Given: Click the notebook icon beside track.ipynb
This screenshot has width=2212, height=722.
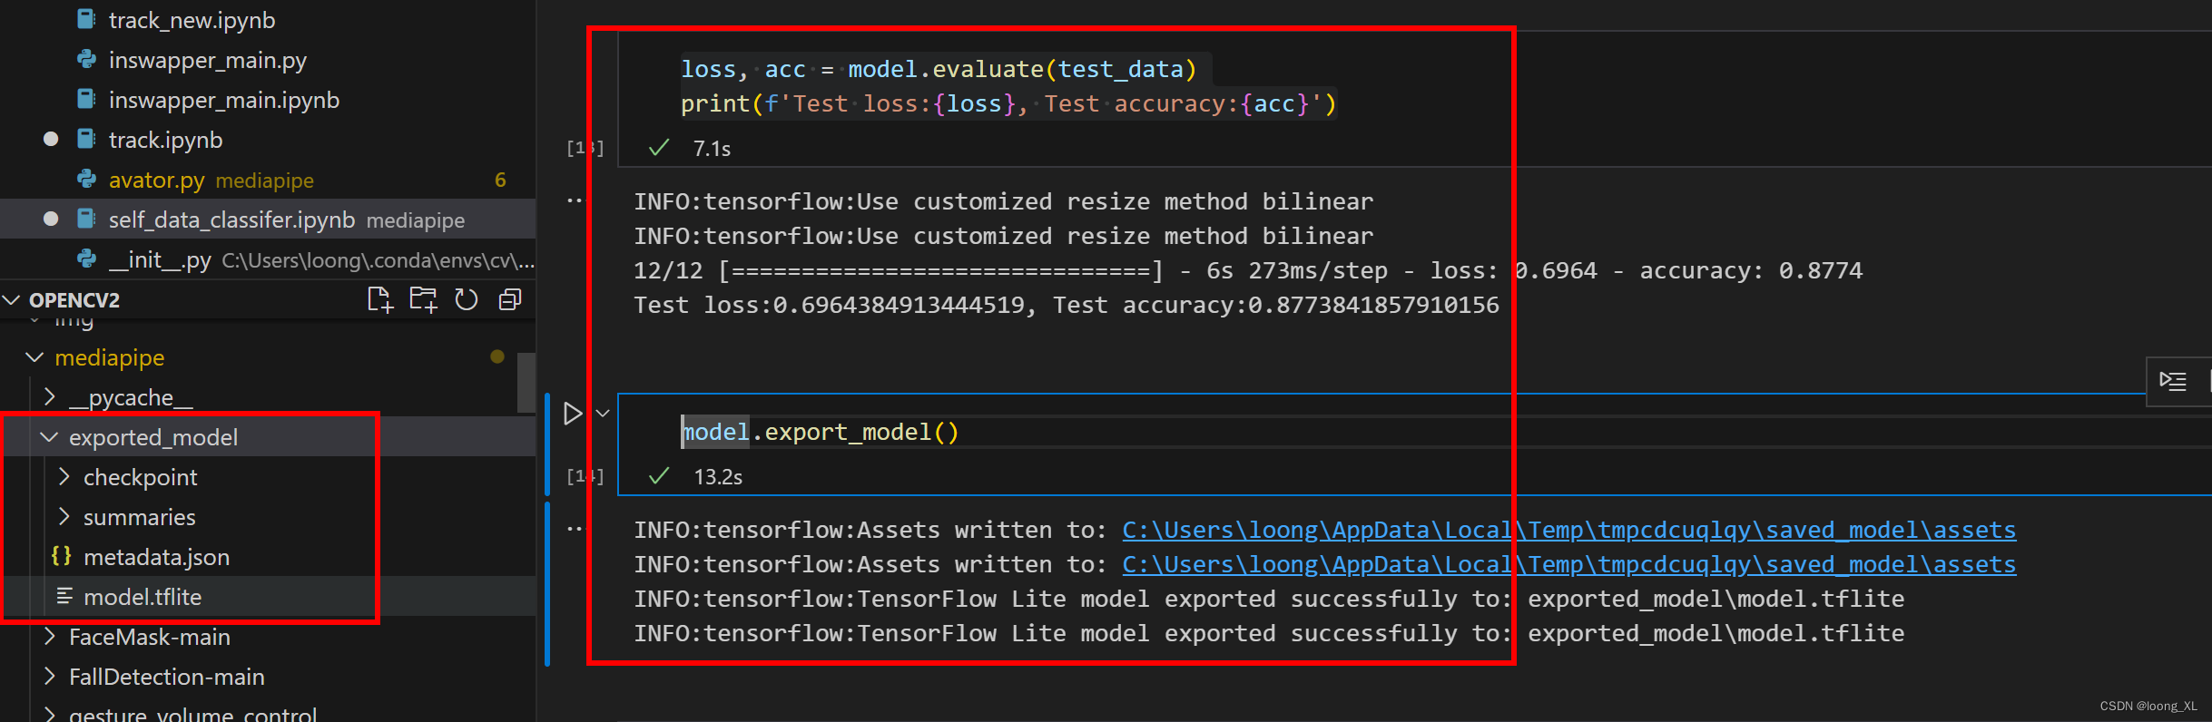Looking at the screenshot, I should 86,139.
